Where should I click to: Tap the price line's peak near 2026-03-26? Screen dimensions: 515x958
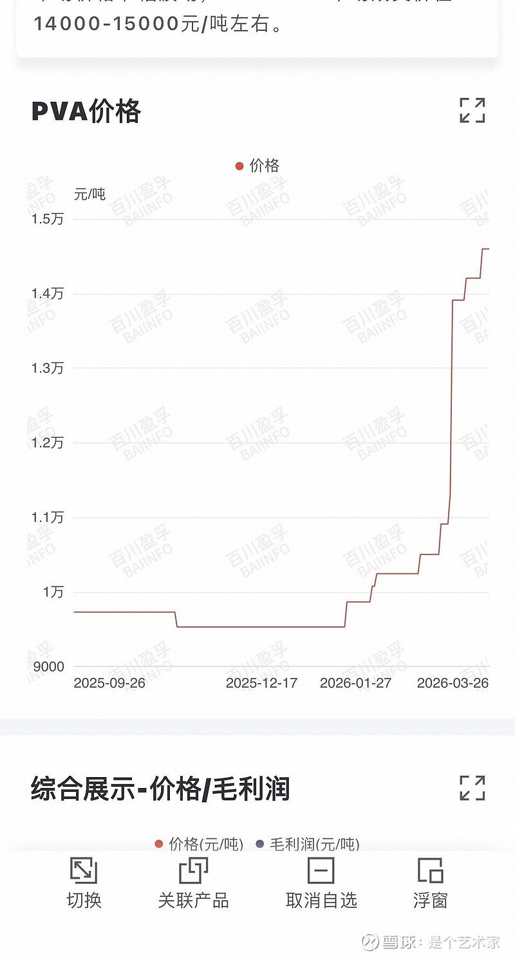click(485, 249)
